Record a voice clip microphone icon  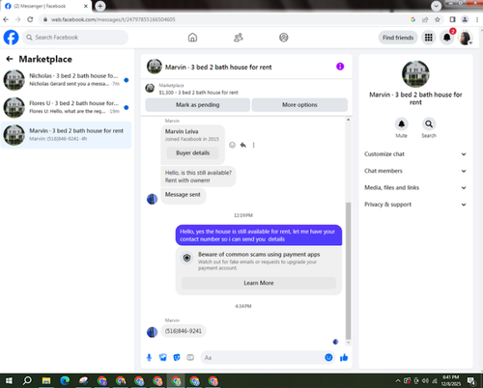click(x=149, y=357)
